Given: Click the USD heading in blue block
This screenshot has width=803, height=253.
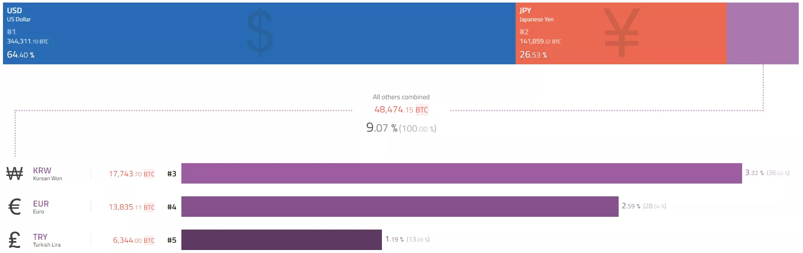Looking at the screenshot, I should coord(14,11).
